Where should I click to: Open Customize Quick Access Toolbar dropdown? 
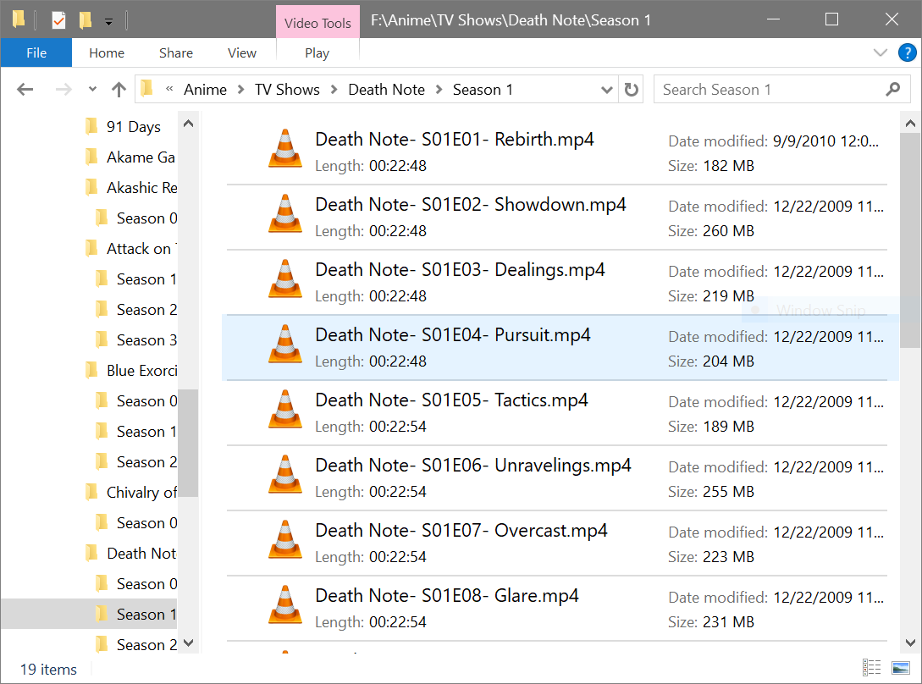[x=108, y=22]
